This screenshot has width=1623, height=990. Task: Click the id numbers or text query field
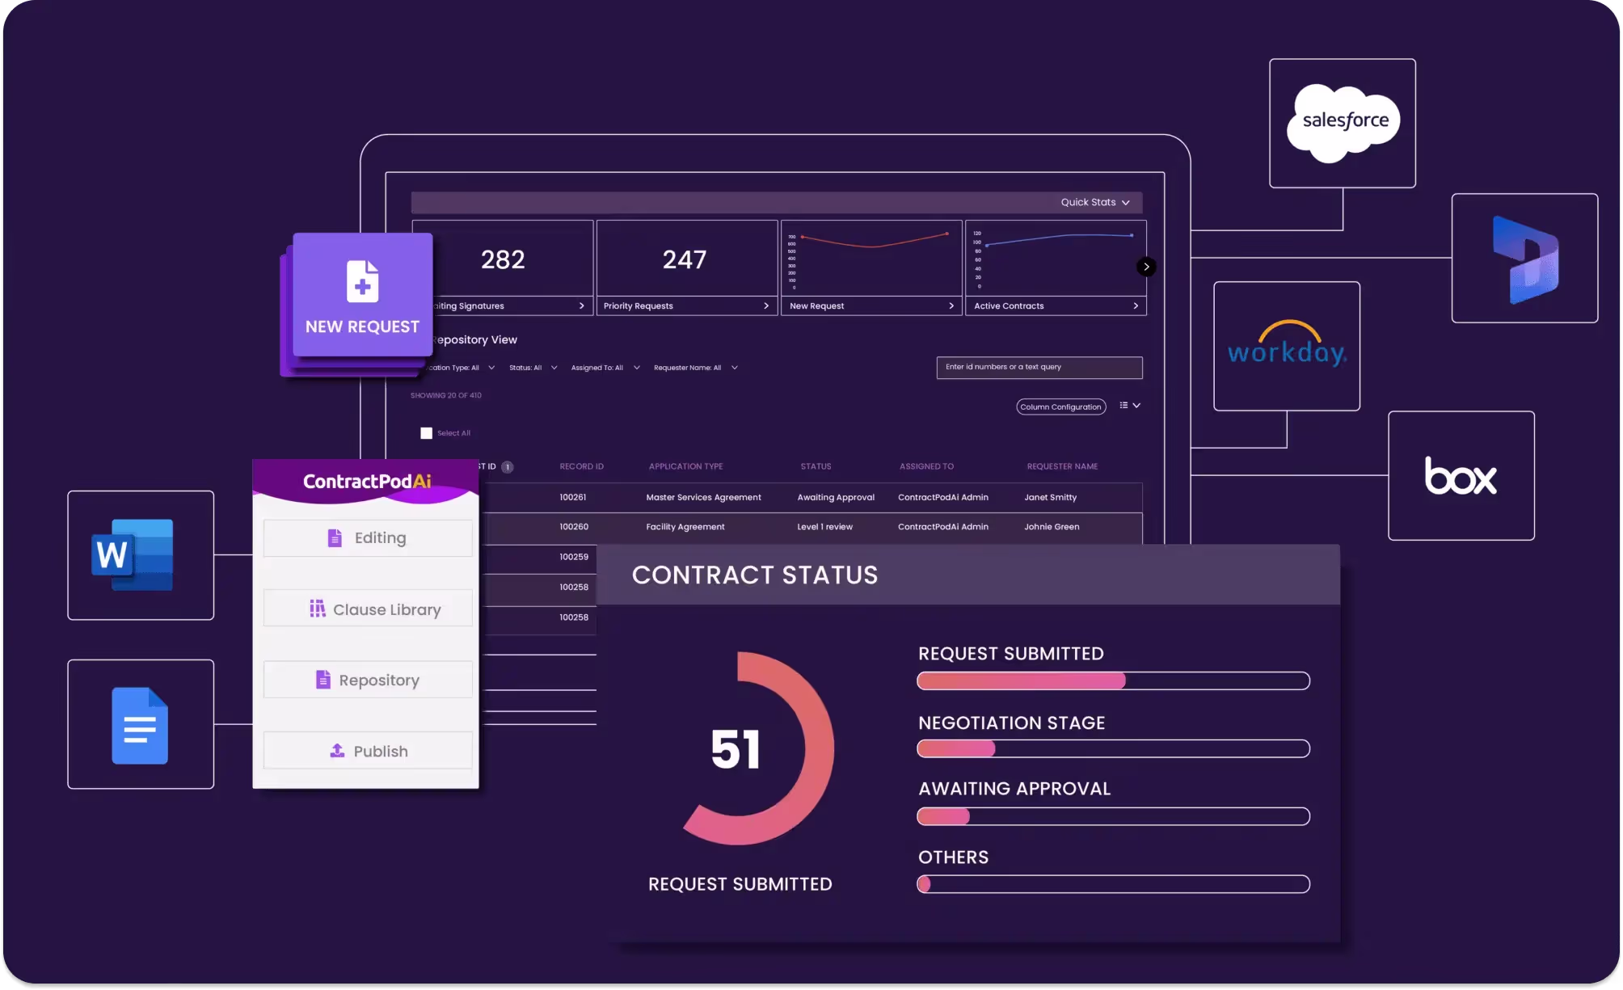click(x=1039, y=368)
